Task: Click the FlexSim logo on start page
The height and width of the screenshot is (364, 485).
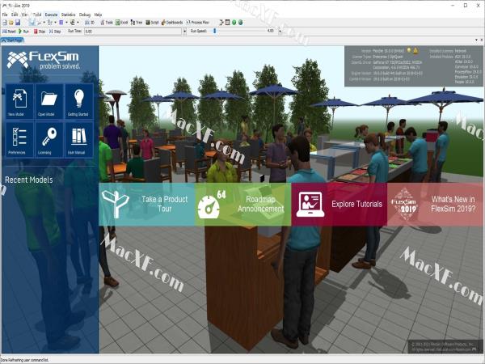Action: tap(44, 60)
